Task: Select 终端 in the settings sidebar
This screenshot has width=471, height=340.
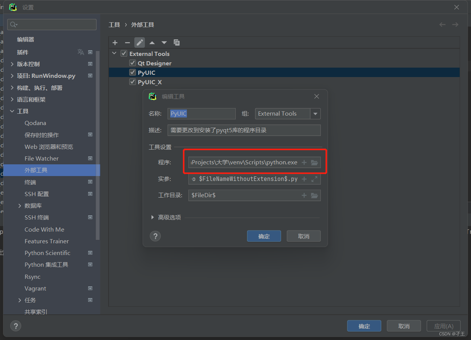Action: 31,182
